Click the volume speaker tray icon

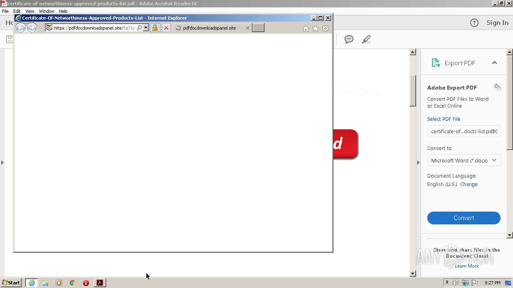[x=456, y=283]
